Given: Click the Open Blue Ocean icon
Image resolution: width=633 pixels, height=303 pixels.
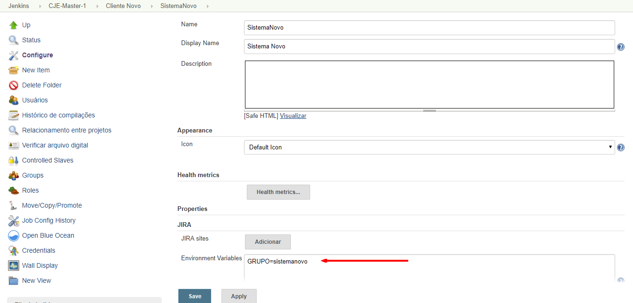Looking at the screenshot, I should coord(13,235).
